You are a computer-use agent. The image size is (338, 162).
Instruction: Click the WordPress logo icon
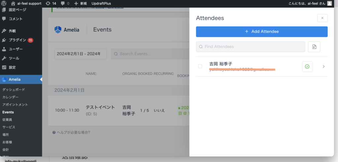(4, 3)
